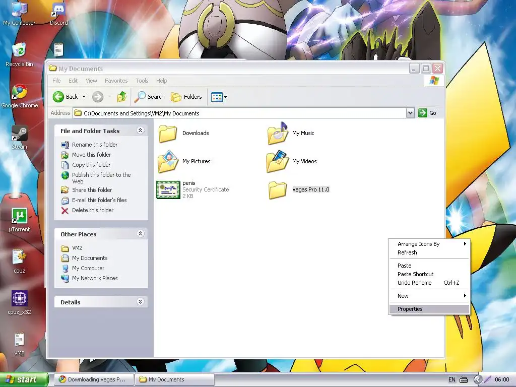Open Arrange Icons By submenu
This screenshot has height=387, width=516.
[x=429, y=244]
